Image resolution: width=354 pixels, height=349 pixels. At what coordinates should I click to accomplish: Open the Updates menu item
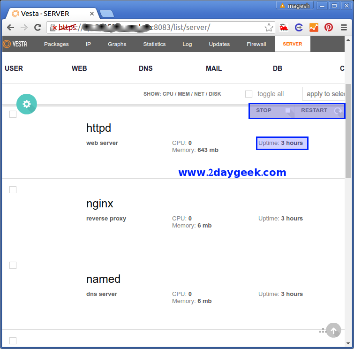click(219, 44)
